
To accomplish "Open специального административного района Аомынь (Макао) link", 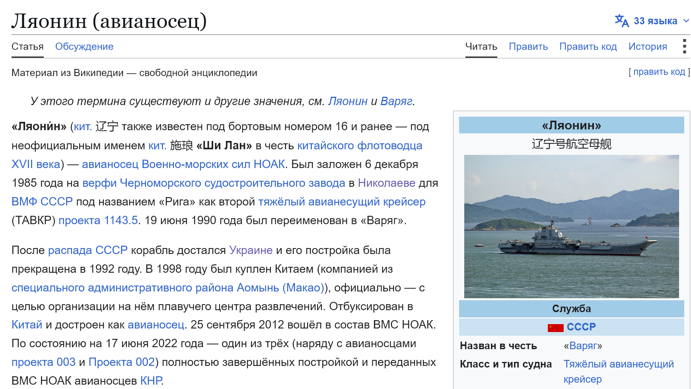I will [168, 287].
